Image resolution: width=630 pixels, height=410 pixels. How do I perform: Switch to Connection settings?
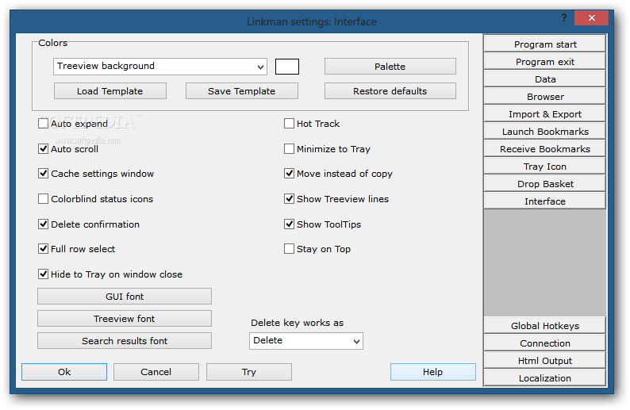(545, 343)
